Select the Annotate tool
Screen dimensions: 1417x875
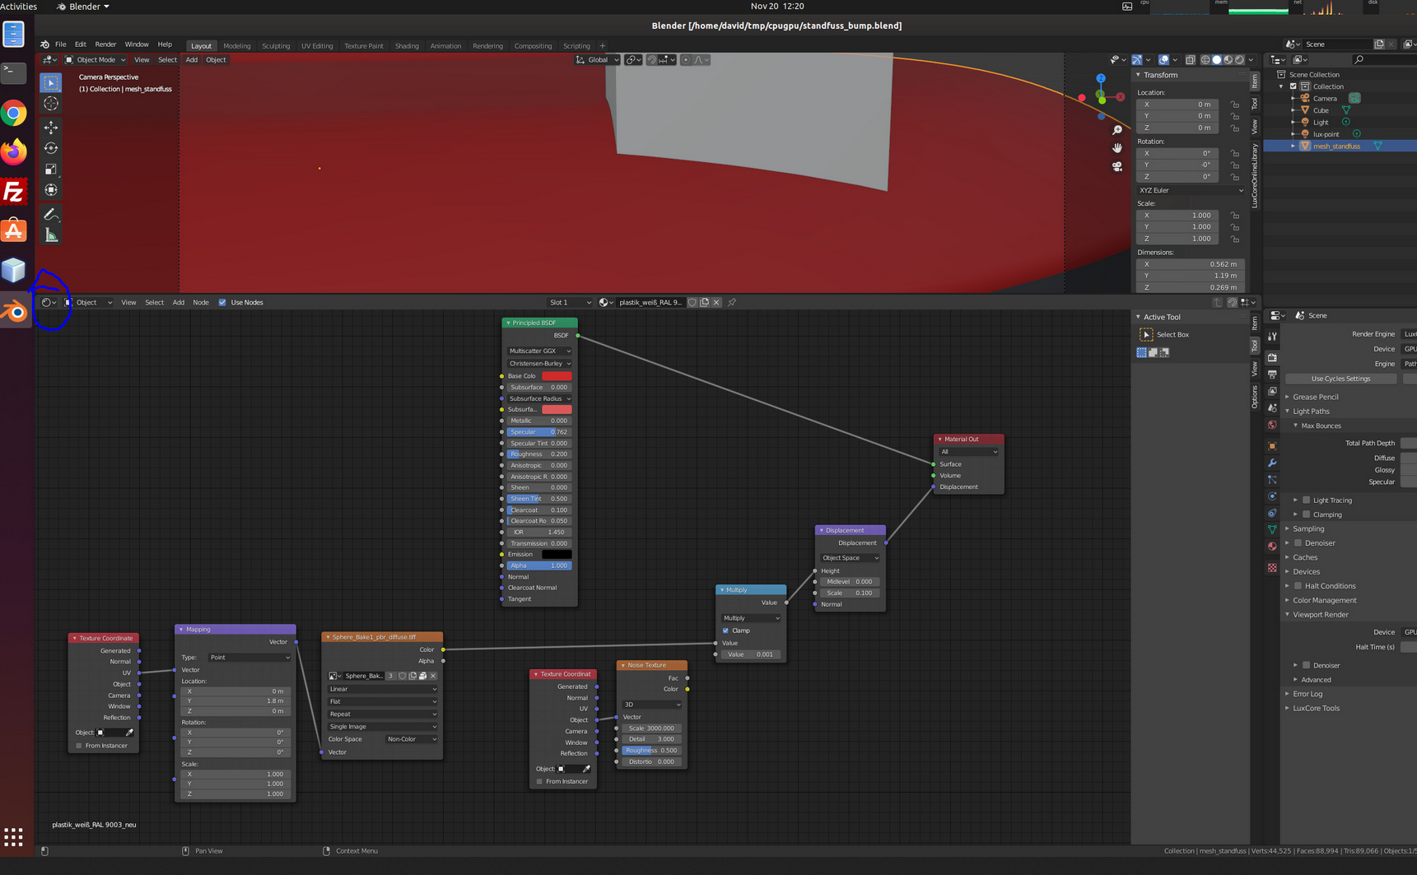(x=51, y=215)
